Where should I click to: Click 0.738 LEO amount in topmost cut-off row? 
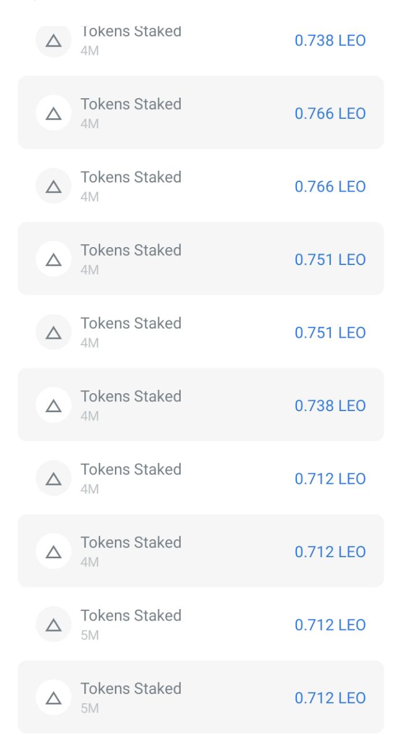330,40
